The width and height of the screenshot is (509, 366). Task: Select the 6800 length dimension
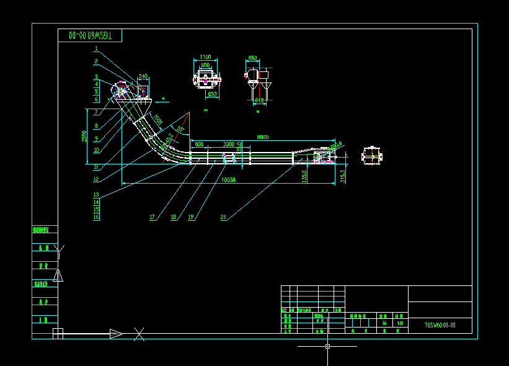(x=263, y=137)
